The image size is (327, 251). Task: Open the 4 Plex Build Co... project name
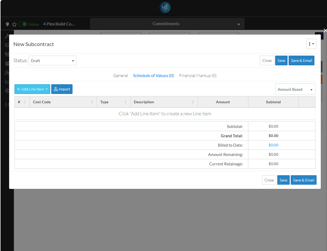tap(59, 24)
